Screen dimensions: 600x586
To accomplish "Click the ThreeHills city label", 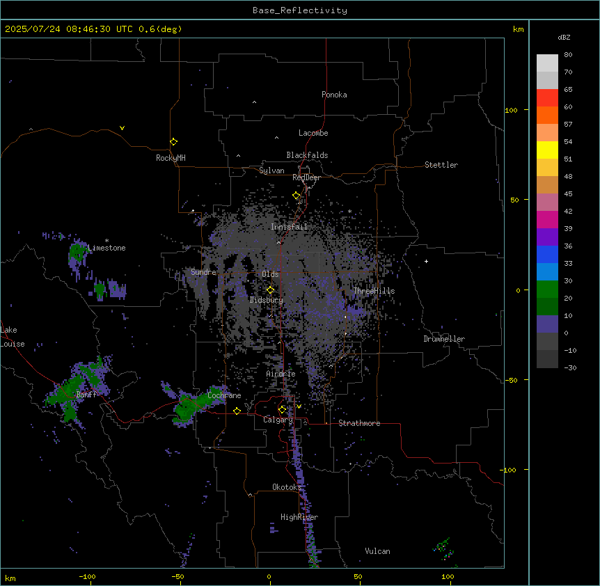I will click(x=374, y=291).
